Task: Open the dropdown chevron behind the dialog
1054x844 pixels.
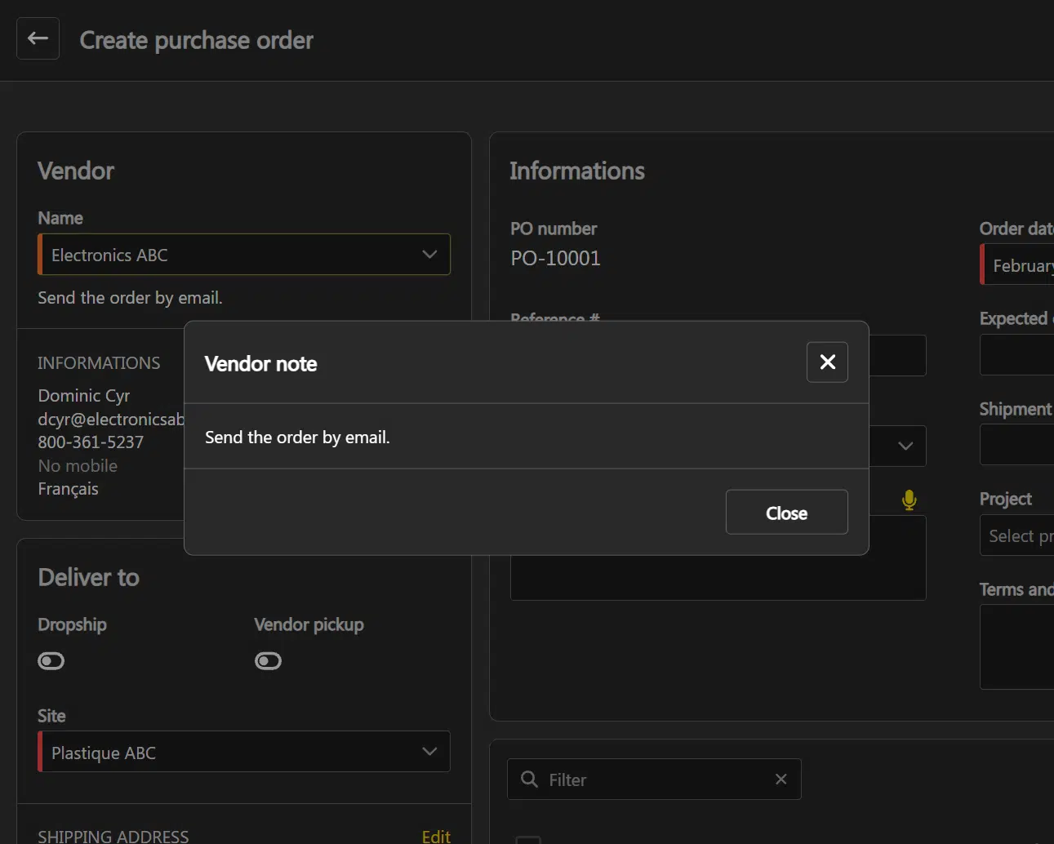Action: tap(905, 446)
